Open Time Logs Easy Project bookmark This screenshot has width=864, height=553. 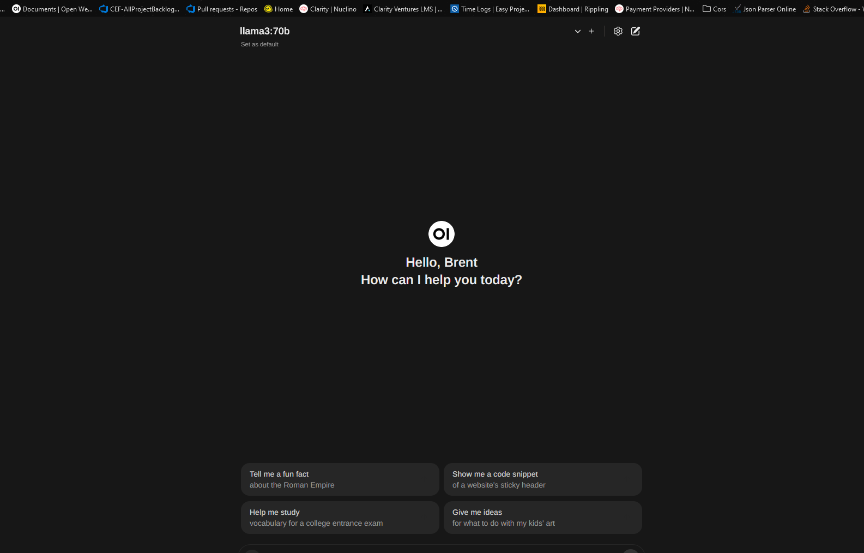tap(490, 9)
